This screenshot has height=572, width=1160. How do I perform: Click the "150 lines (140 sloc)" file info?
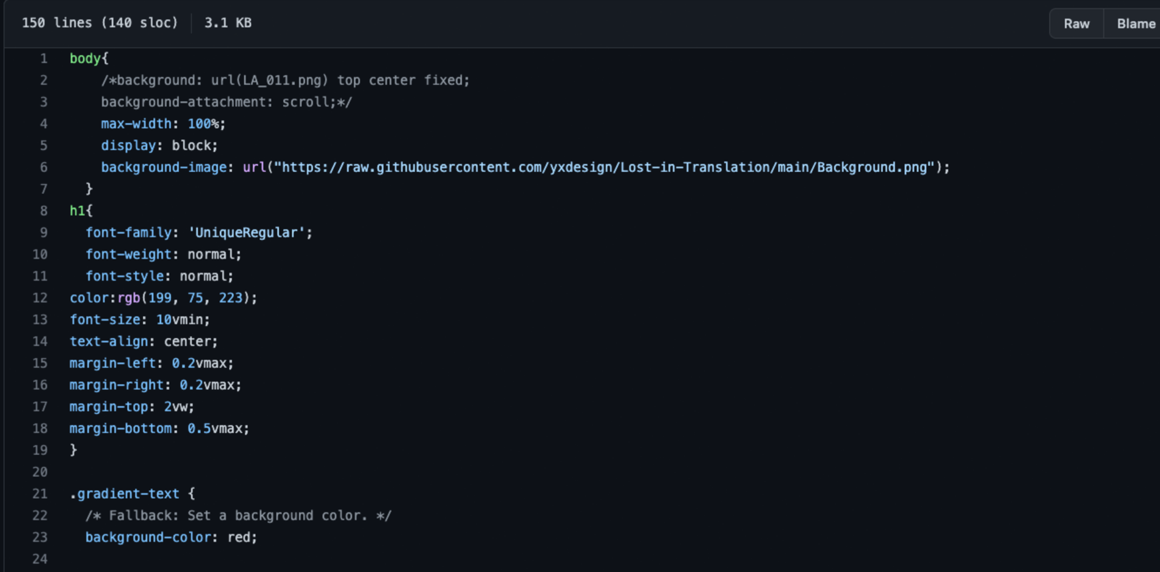(x=100, y=23)
